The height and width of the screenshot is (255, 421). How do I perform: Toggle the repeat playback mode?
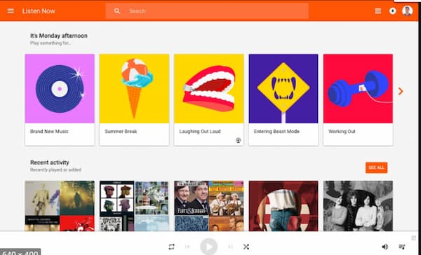point(172,247)
